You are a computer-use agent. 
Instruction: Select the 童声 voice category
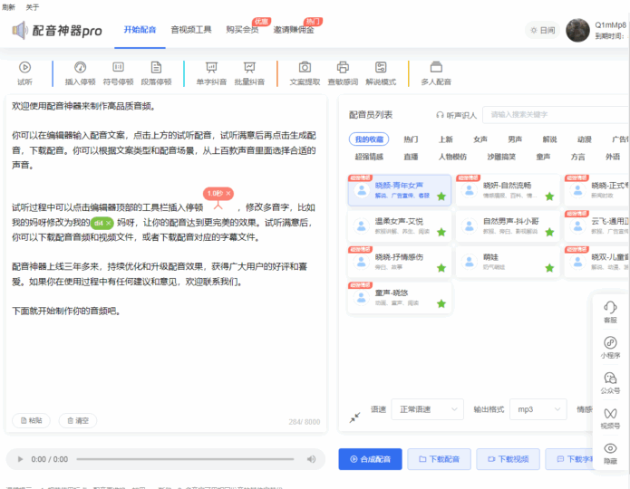click(543, 157)
